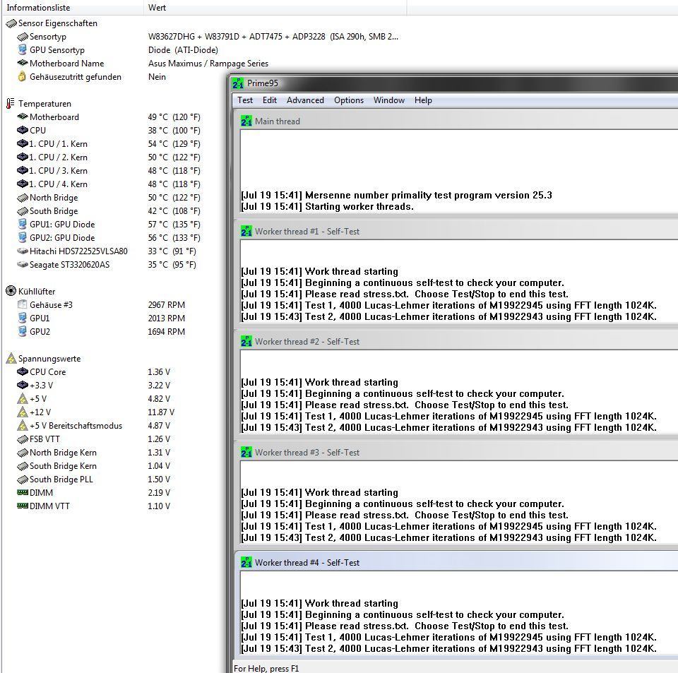Click the Worker thread #2 window icon
The width and height of the screenshot is (678, 673).
tap(246, 342)
